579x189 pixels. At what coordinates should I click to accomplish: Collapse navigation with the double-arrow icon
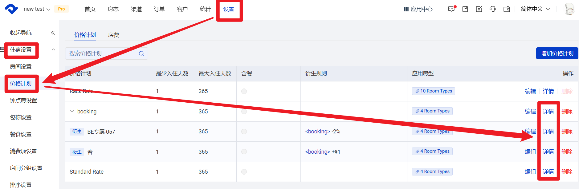pyautogui.click(x=53, y=33)
